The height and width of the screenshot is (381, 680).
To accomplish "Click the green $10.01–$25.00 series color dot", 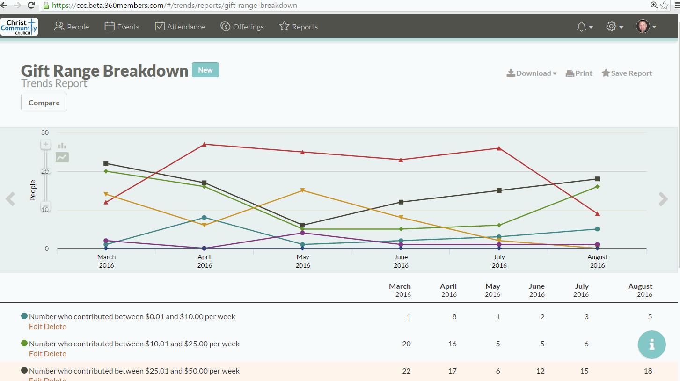I will click(x=24, y=344).
